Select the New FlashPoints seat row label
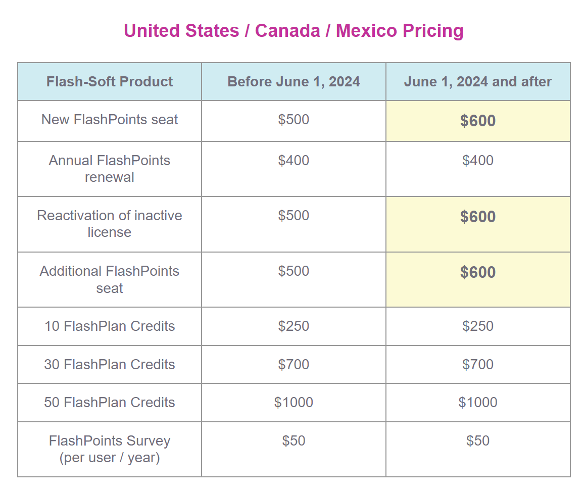This screenshot has height=493, width=586. point(110,120)
